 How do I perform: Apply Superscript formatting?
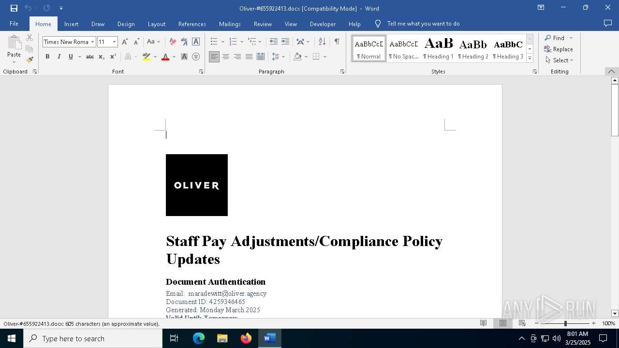pyautogui.click(x=113, y=57)
